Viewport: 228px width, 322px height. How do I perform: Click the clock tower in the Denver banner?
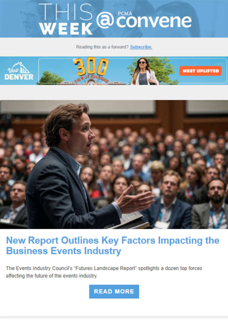91,82
